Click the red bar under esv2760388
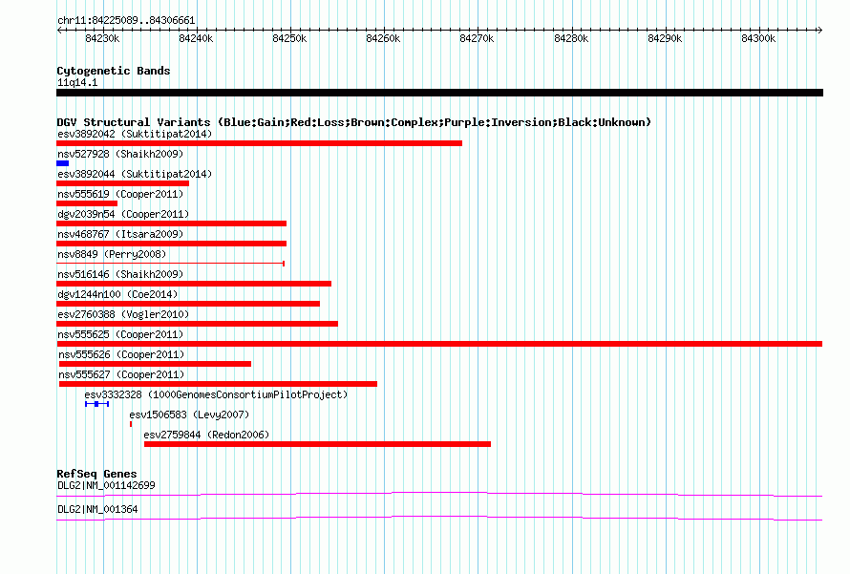 click(198, 324)
